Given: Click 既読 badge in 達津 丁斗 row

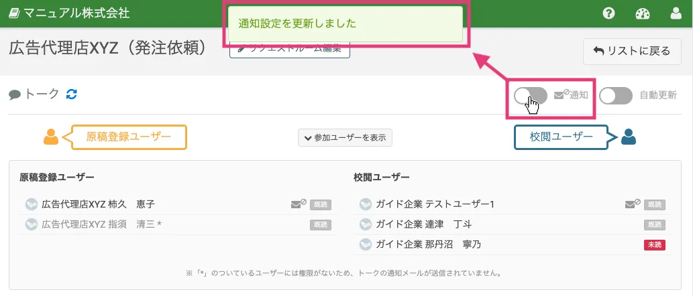Looking at the screenshot, I should point(655,225).
